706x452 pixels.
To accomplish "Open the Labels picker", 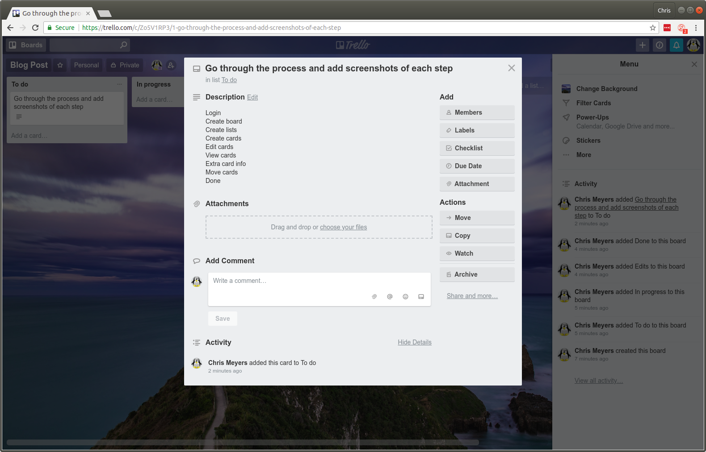I will (477, 130).
